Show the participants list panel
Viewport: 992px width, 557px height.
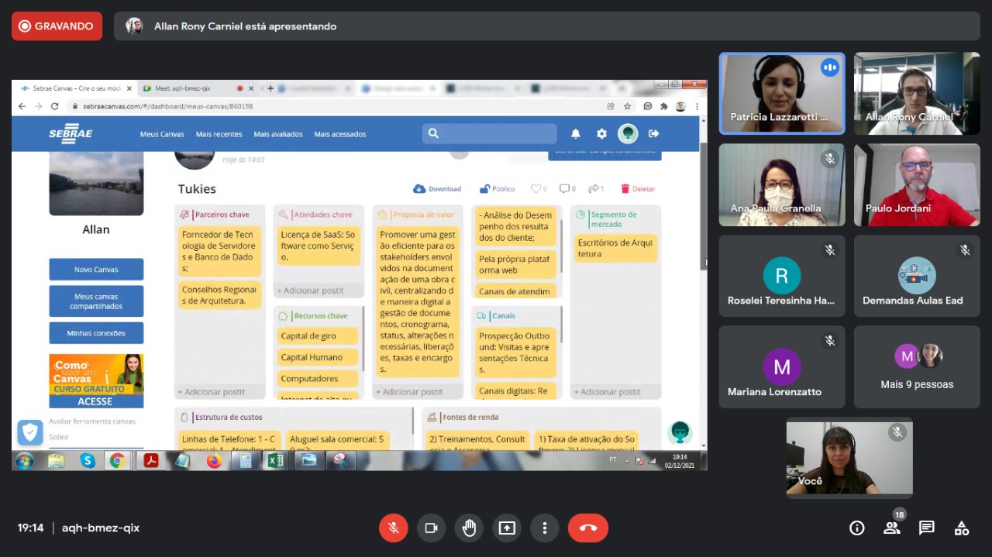click(891, 528)
